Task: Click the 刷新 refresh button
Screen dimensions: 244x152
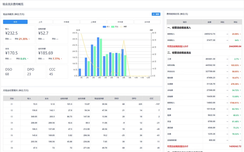Action: 156,14
